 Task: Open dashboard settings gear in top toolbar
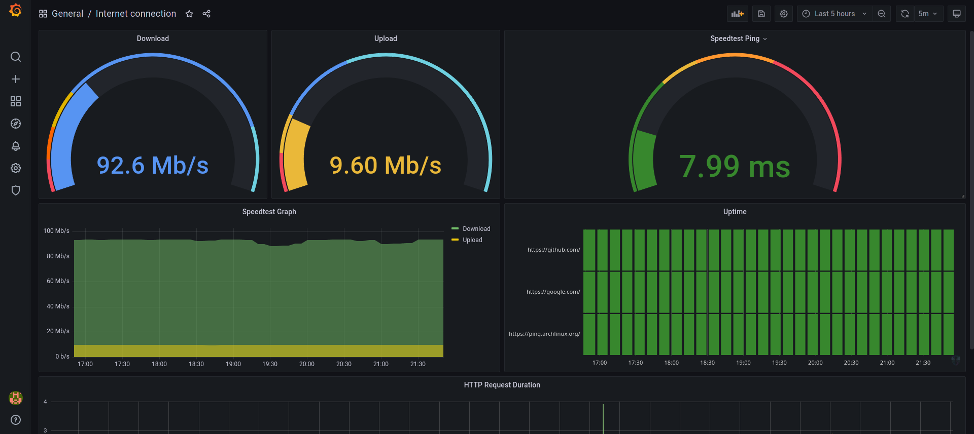click(784, 14)
